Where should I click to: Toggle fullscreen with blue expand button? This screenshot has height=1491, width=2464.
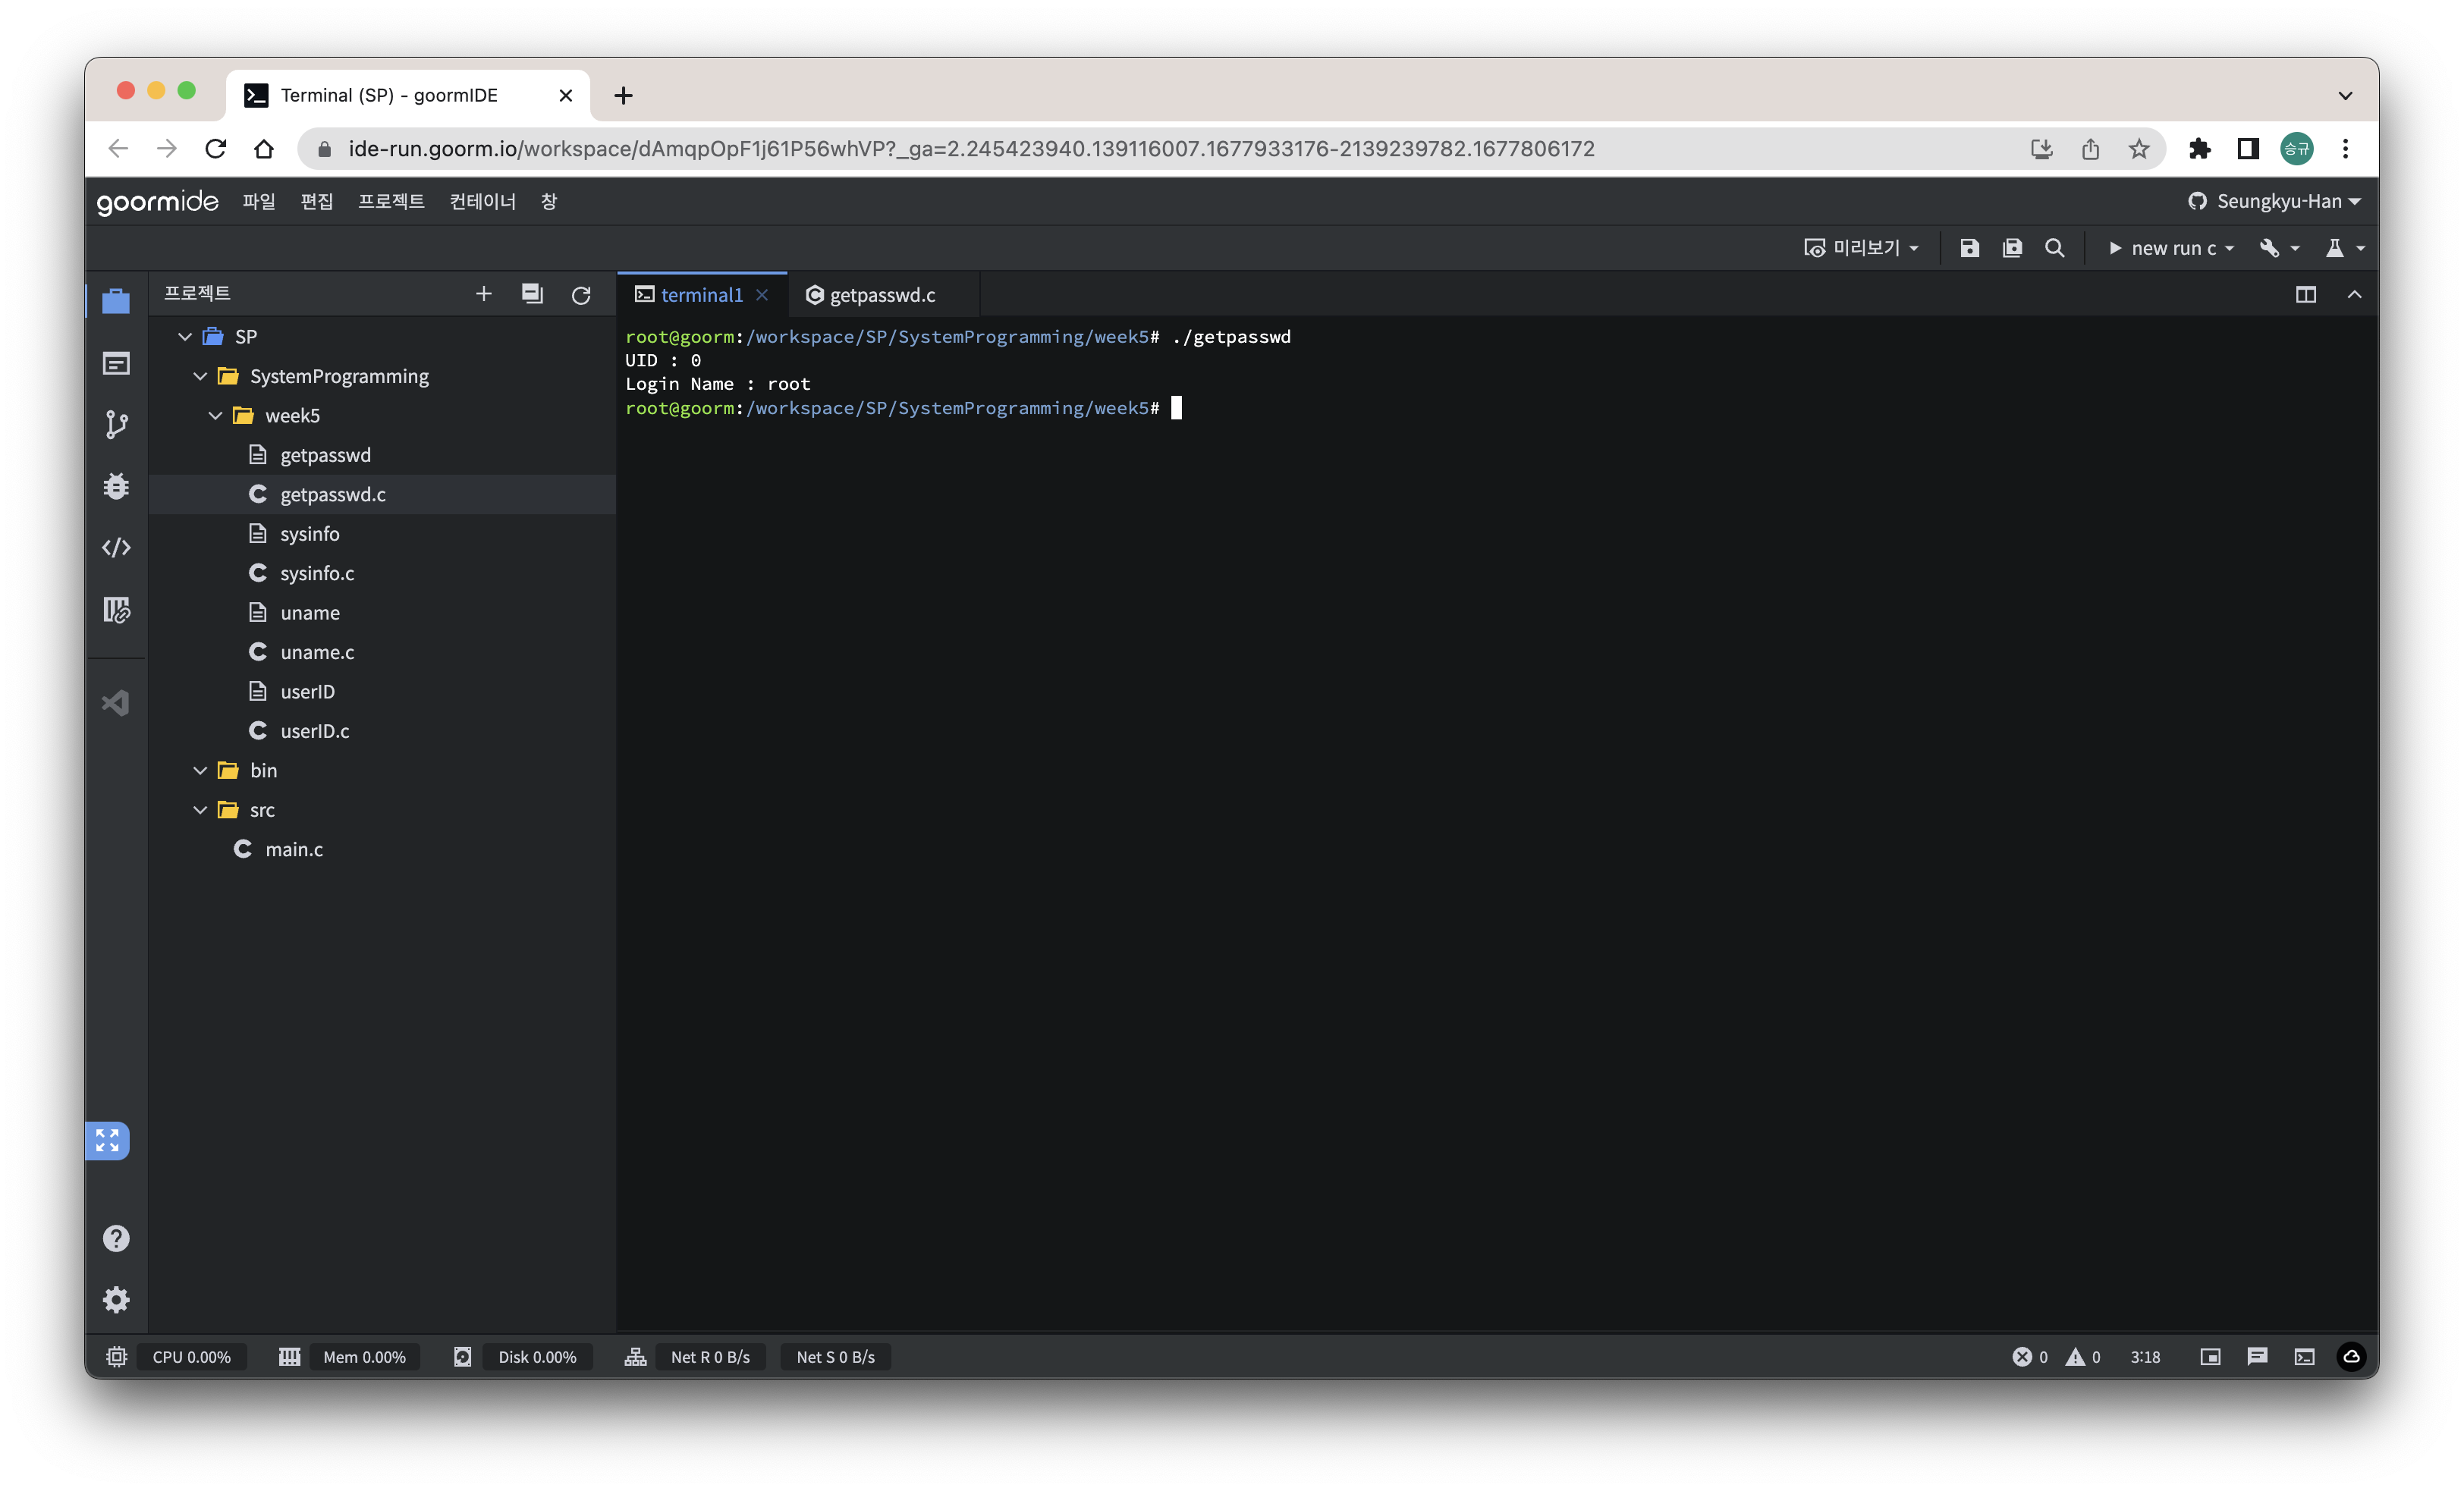[108, 1140]
